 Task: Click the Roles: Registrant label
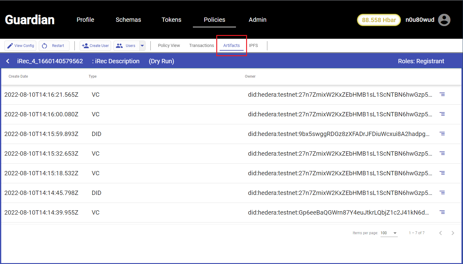(x=421, y=61)
